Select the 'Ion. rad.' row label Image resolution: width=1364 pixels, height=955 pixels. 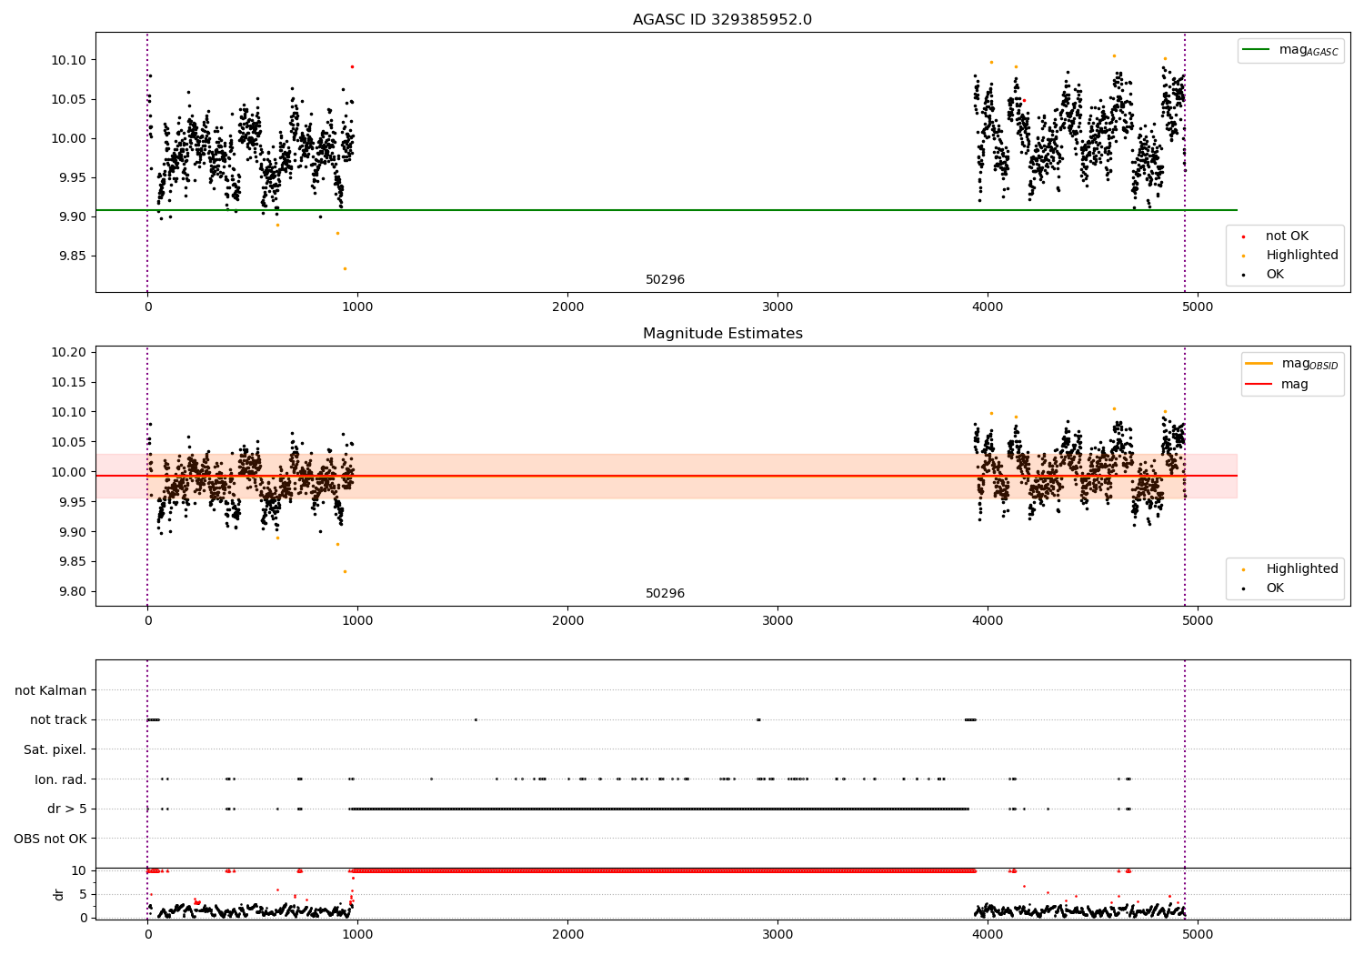(x=61, y=779)
